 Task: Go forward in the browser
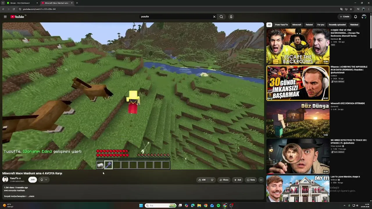click(8, 9)
